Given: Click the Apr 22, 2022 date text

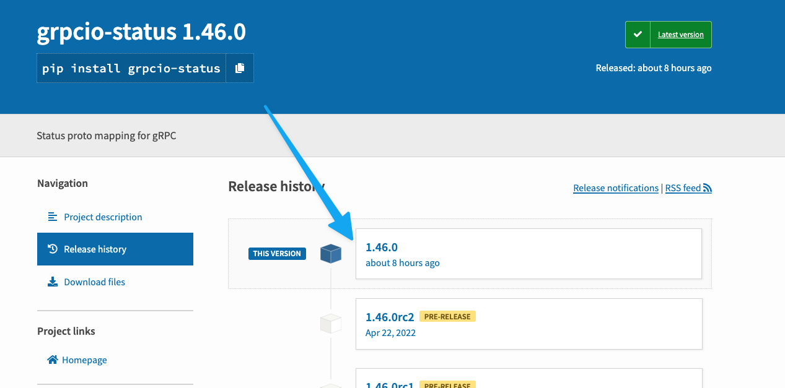Looking at the screenshot, I should click(x=390, y=332).
